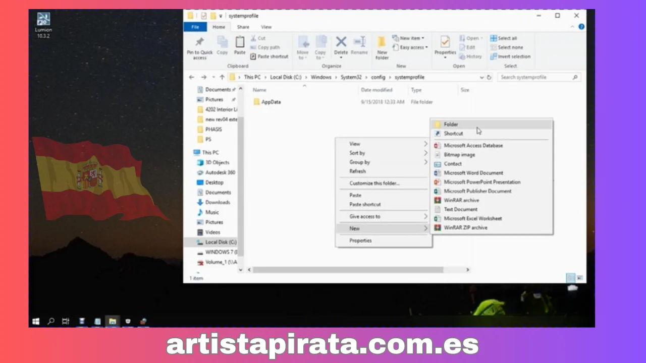Click the Search systemprofile field
The width and height of the screenshot is (646, 363).
tap(539, 77)
